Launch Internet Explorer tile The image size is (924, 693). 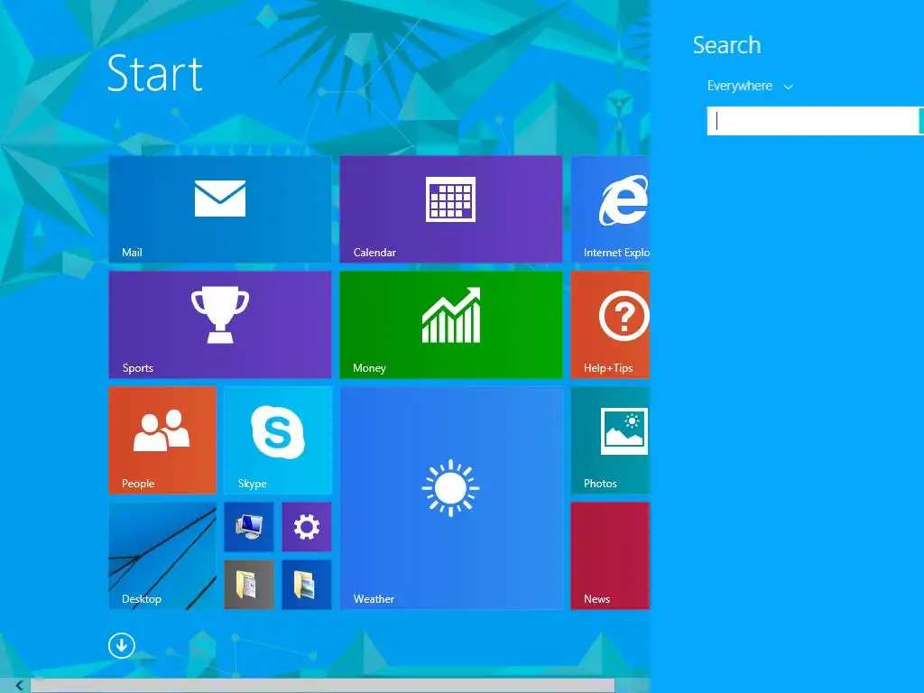610,209
